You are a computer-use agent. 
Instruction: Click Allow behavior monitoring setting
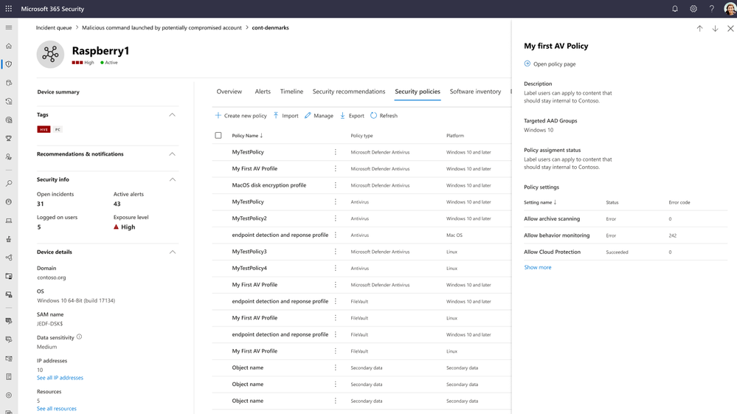556,235
